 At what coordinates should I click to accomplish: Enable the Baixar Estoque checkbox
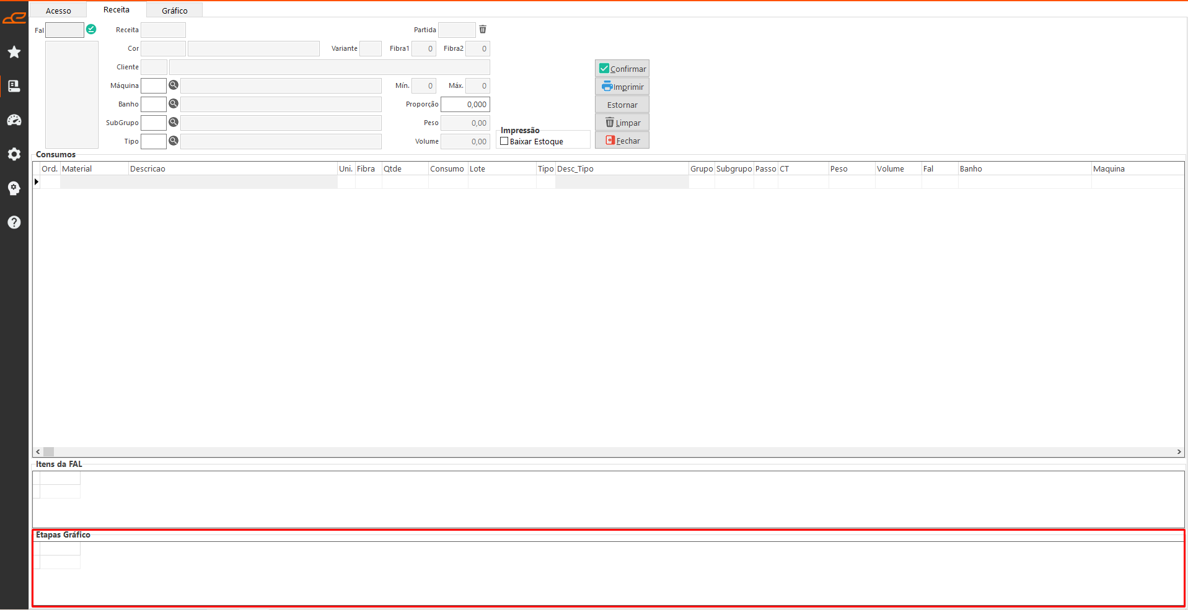pos(504,141)
